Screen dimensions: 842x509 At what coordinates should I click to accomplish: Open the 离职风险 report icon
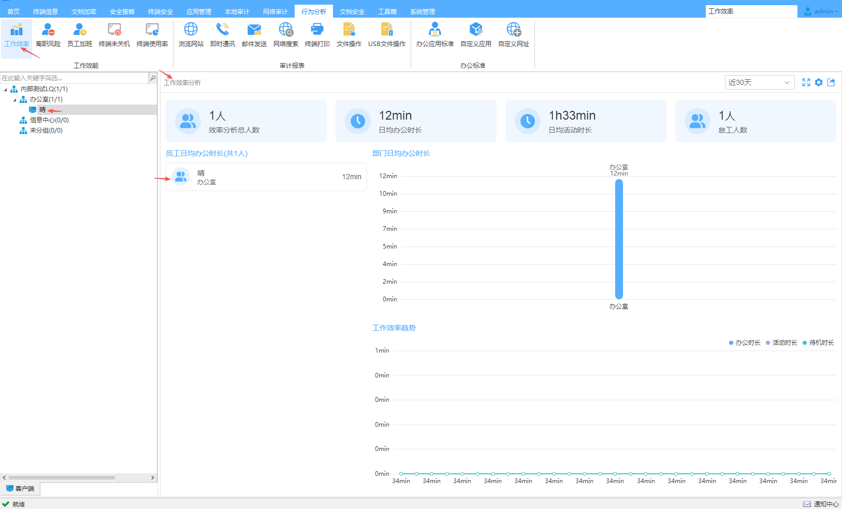coord(48,35)
